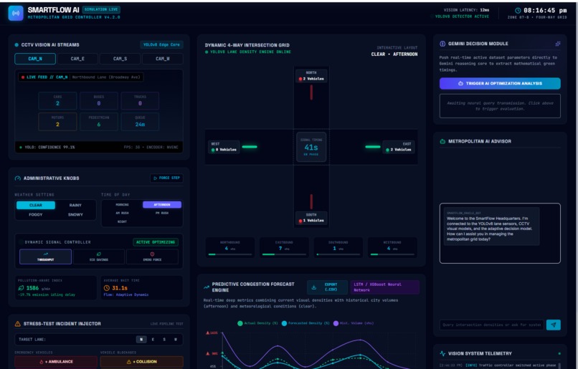Click the gauge icon beside Administrative Knobs
Image resolution: width=578 pixels, height=369 pixels.
(18, 178)
